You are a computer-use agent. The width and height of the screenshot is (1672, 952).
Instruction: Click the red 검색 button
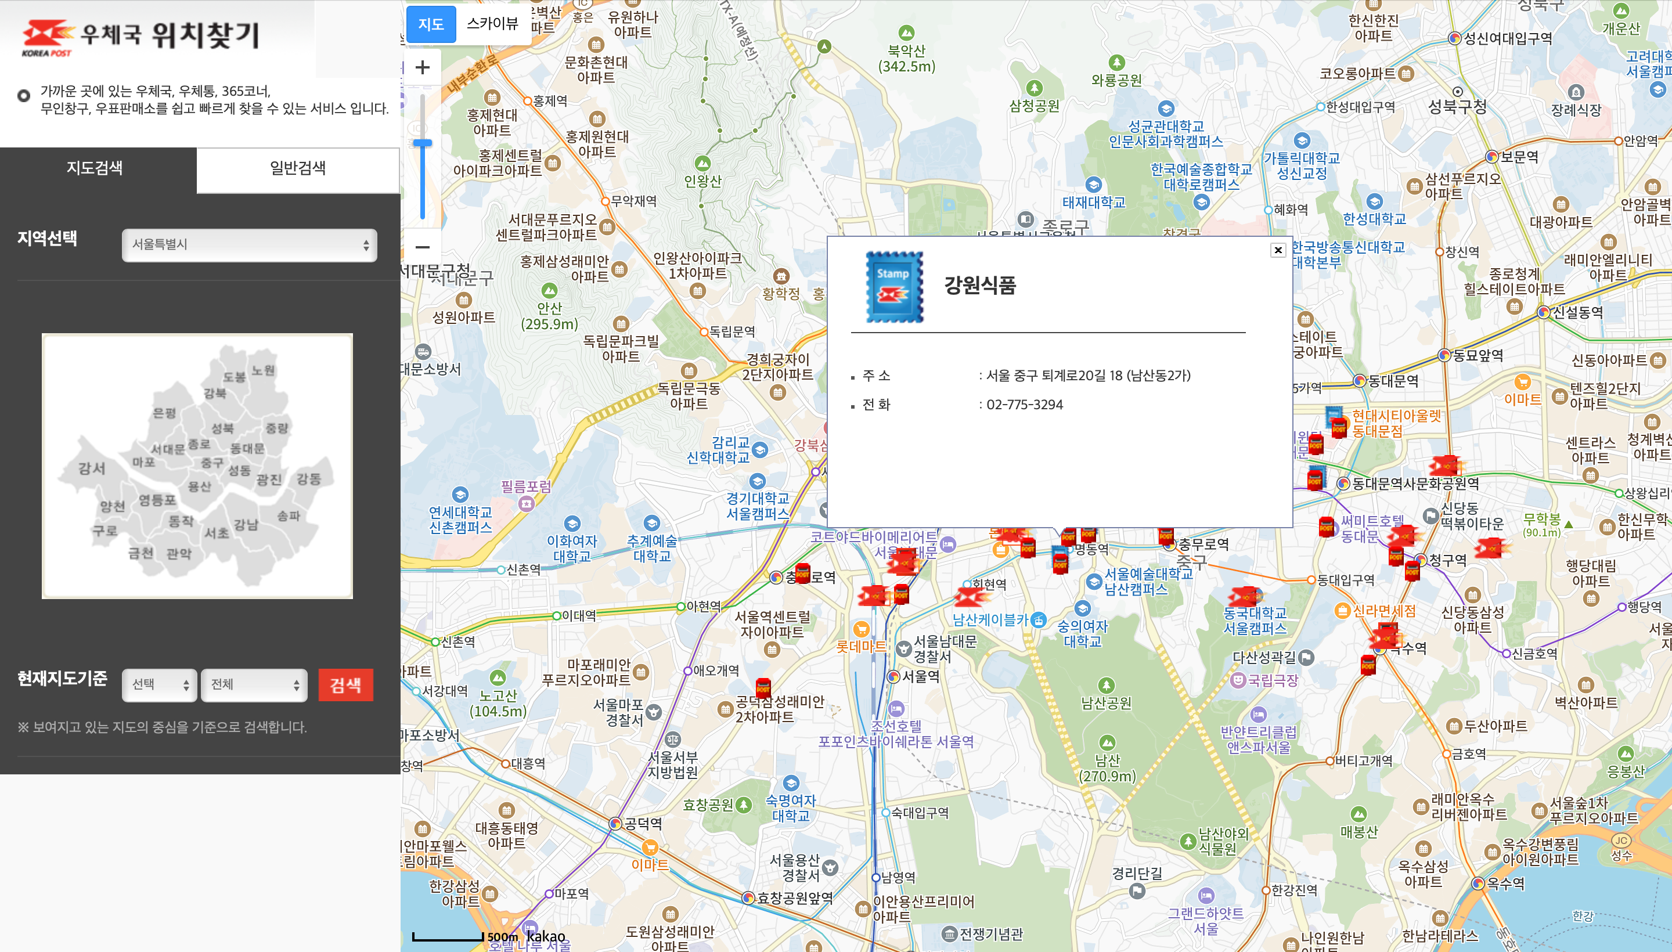point(345,684)
